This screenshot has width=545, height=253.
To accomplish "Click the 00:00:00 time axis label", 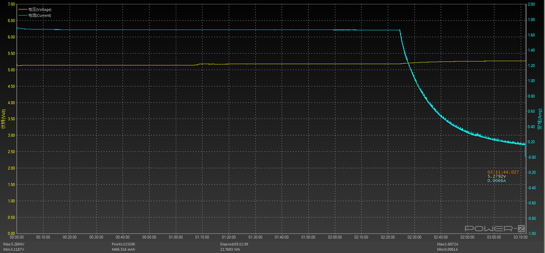I will [16, 237].
